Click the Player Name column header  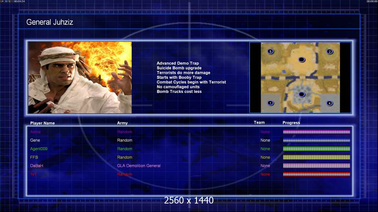click(43, 123)
